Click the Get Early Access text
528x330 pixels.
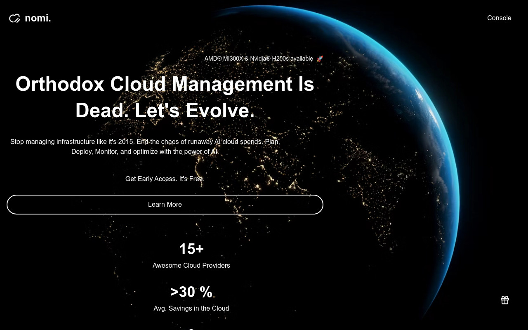click(x=165, y=179)
